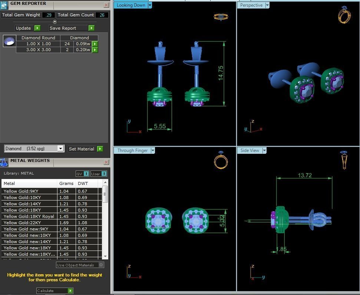Click the Diamond Round column header

click(x=38, y=38)
